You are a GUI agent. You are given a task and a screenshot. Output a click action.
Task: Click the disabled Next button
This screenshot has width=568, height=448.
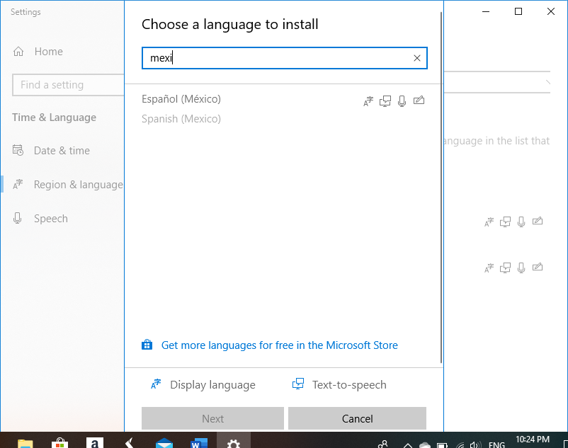[212, 418]
